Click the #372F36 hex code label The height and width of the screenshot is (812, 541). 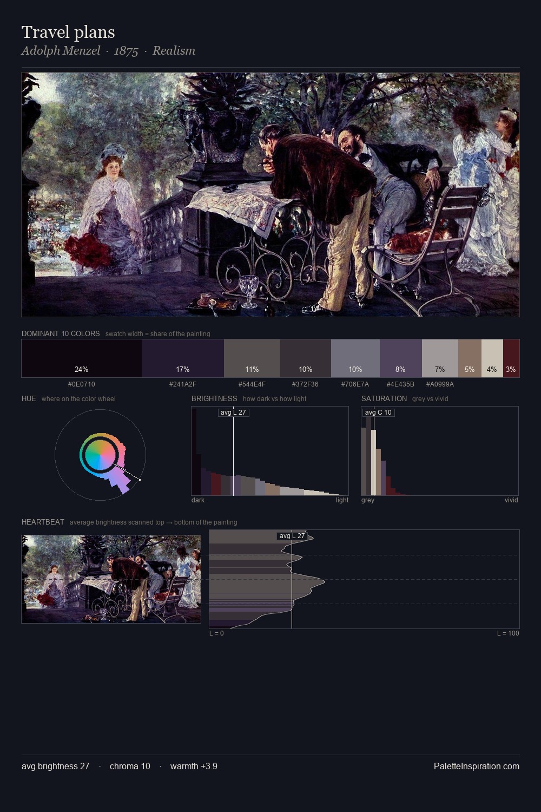[x=306, y=384]
